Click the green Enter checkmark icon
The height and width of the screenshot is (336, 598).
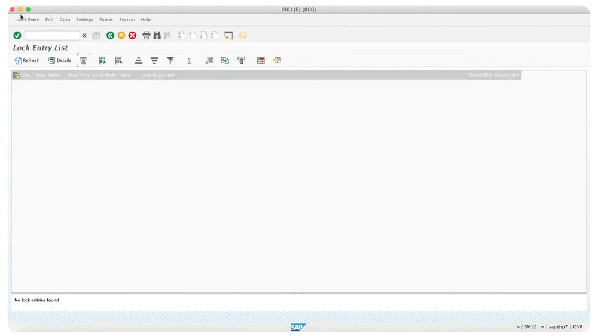(x=17, y=35)
